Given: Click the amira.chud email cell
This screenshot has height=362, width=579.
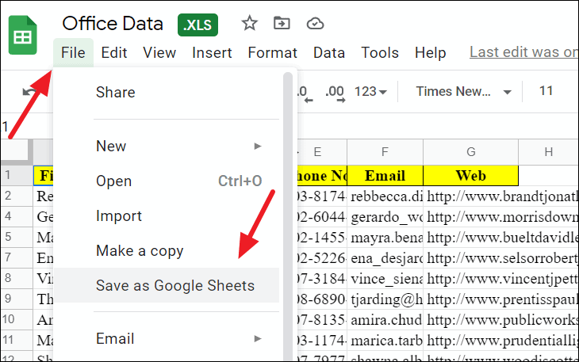Looking at the screenshot, I should click(x=385, y=319).
